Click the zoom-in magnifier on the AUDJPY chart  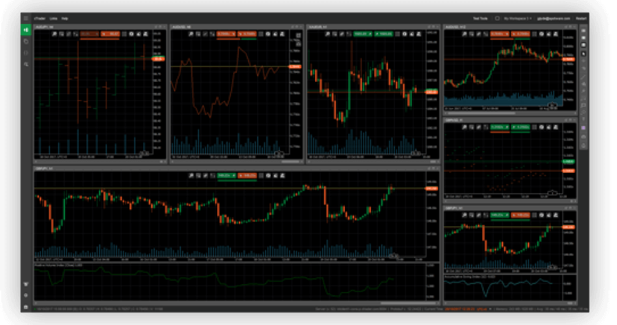[54, 32]
